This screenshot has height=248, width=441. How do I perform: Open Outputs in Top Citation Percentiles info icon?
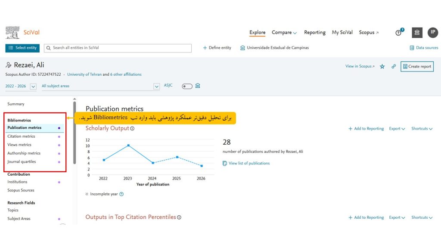179,217
